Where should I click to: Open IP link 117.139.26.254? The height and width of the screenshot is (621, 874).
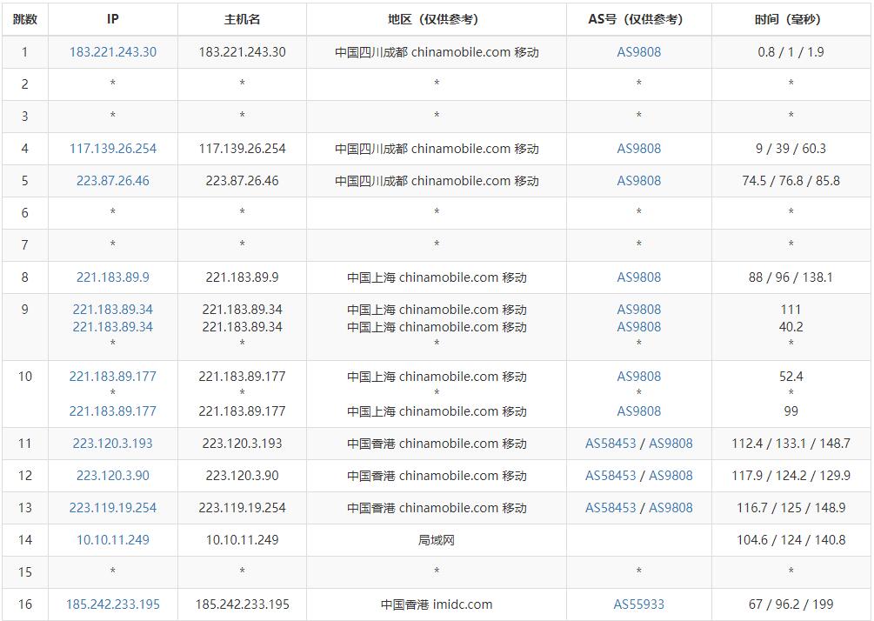112,148
